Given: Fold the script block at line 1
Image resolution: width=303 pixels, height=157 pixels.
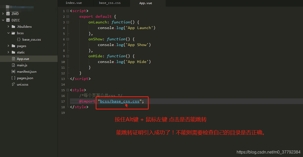Looking at the screenshot, I should tap(68, 11).
